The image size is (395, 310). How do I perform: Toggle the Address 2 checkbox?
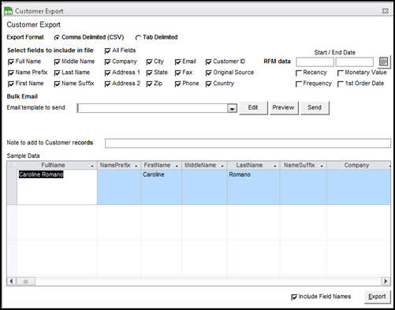click(107, 84)
